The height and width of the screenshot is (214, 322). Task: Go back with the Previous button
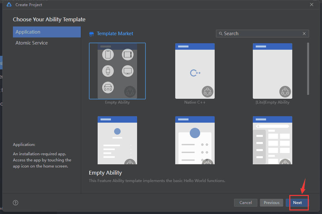272,203
